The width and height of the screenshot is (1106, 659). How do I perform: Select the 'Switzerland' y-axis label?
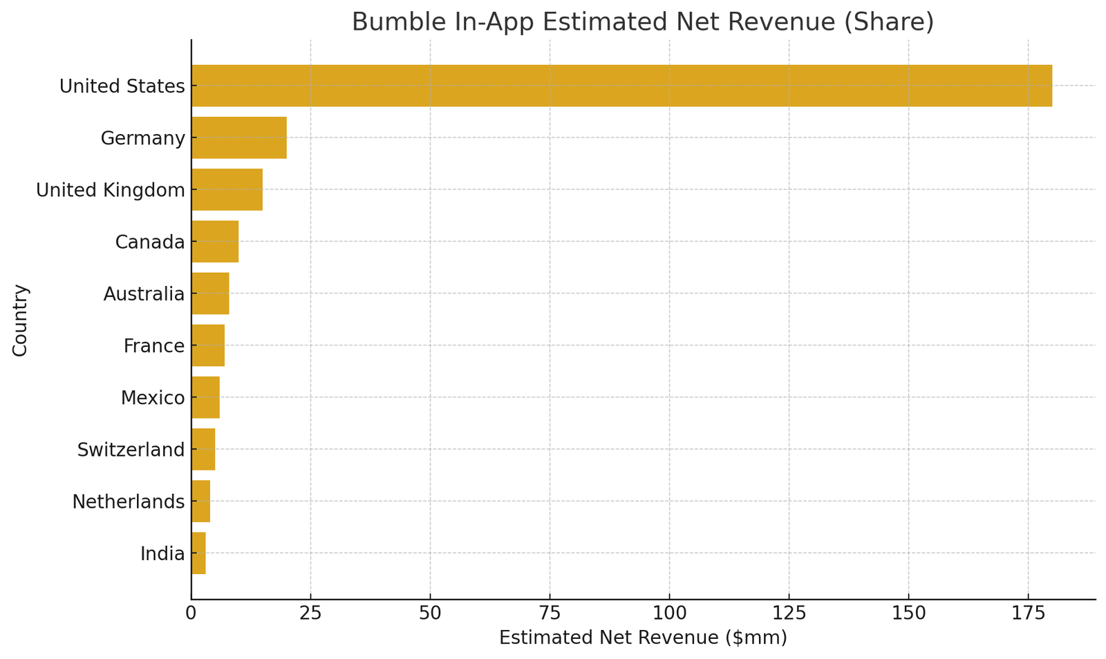pyautogui.click(x=131, y=450)
